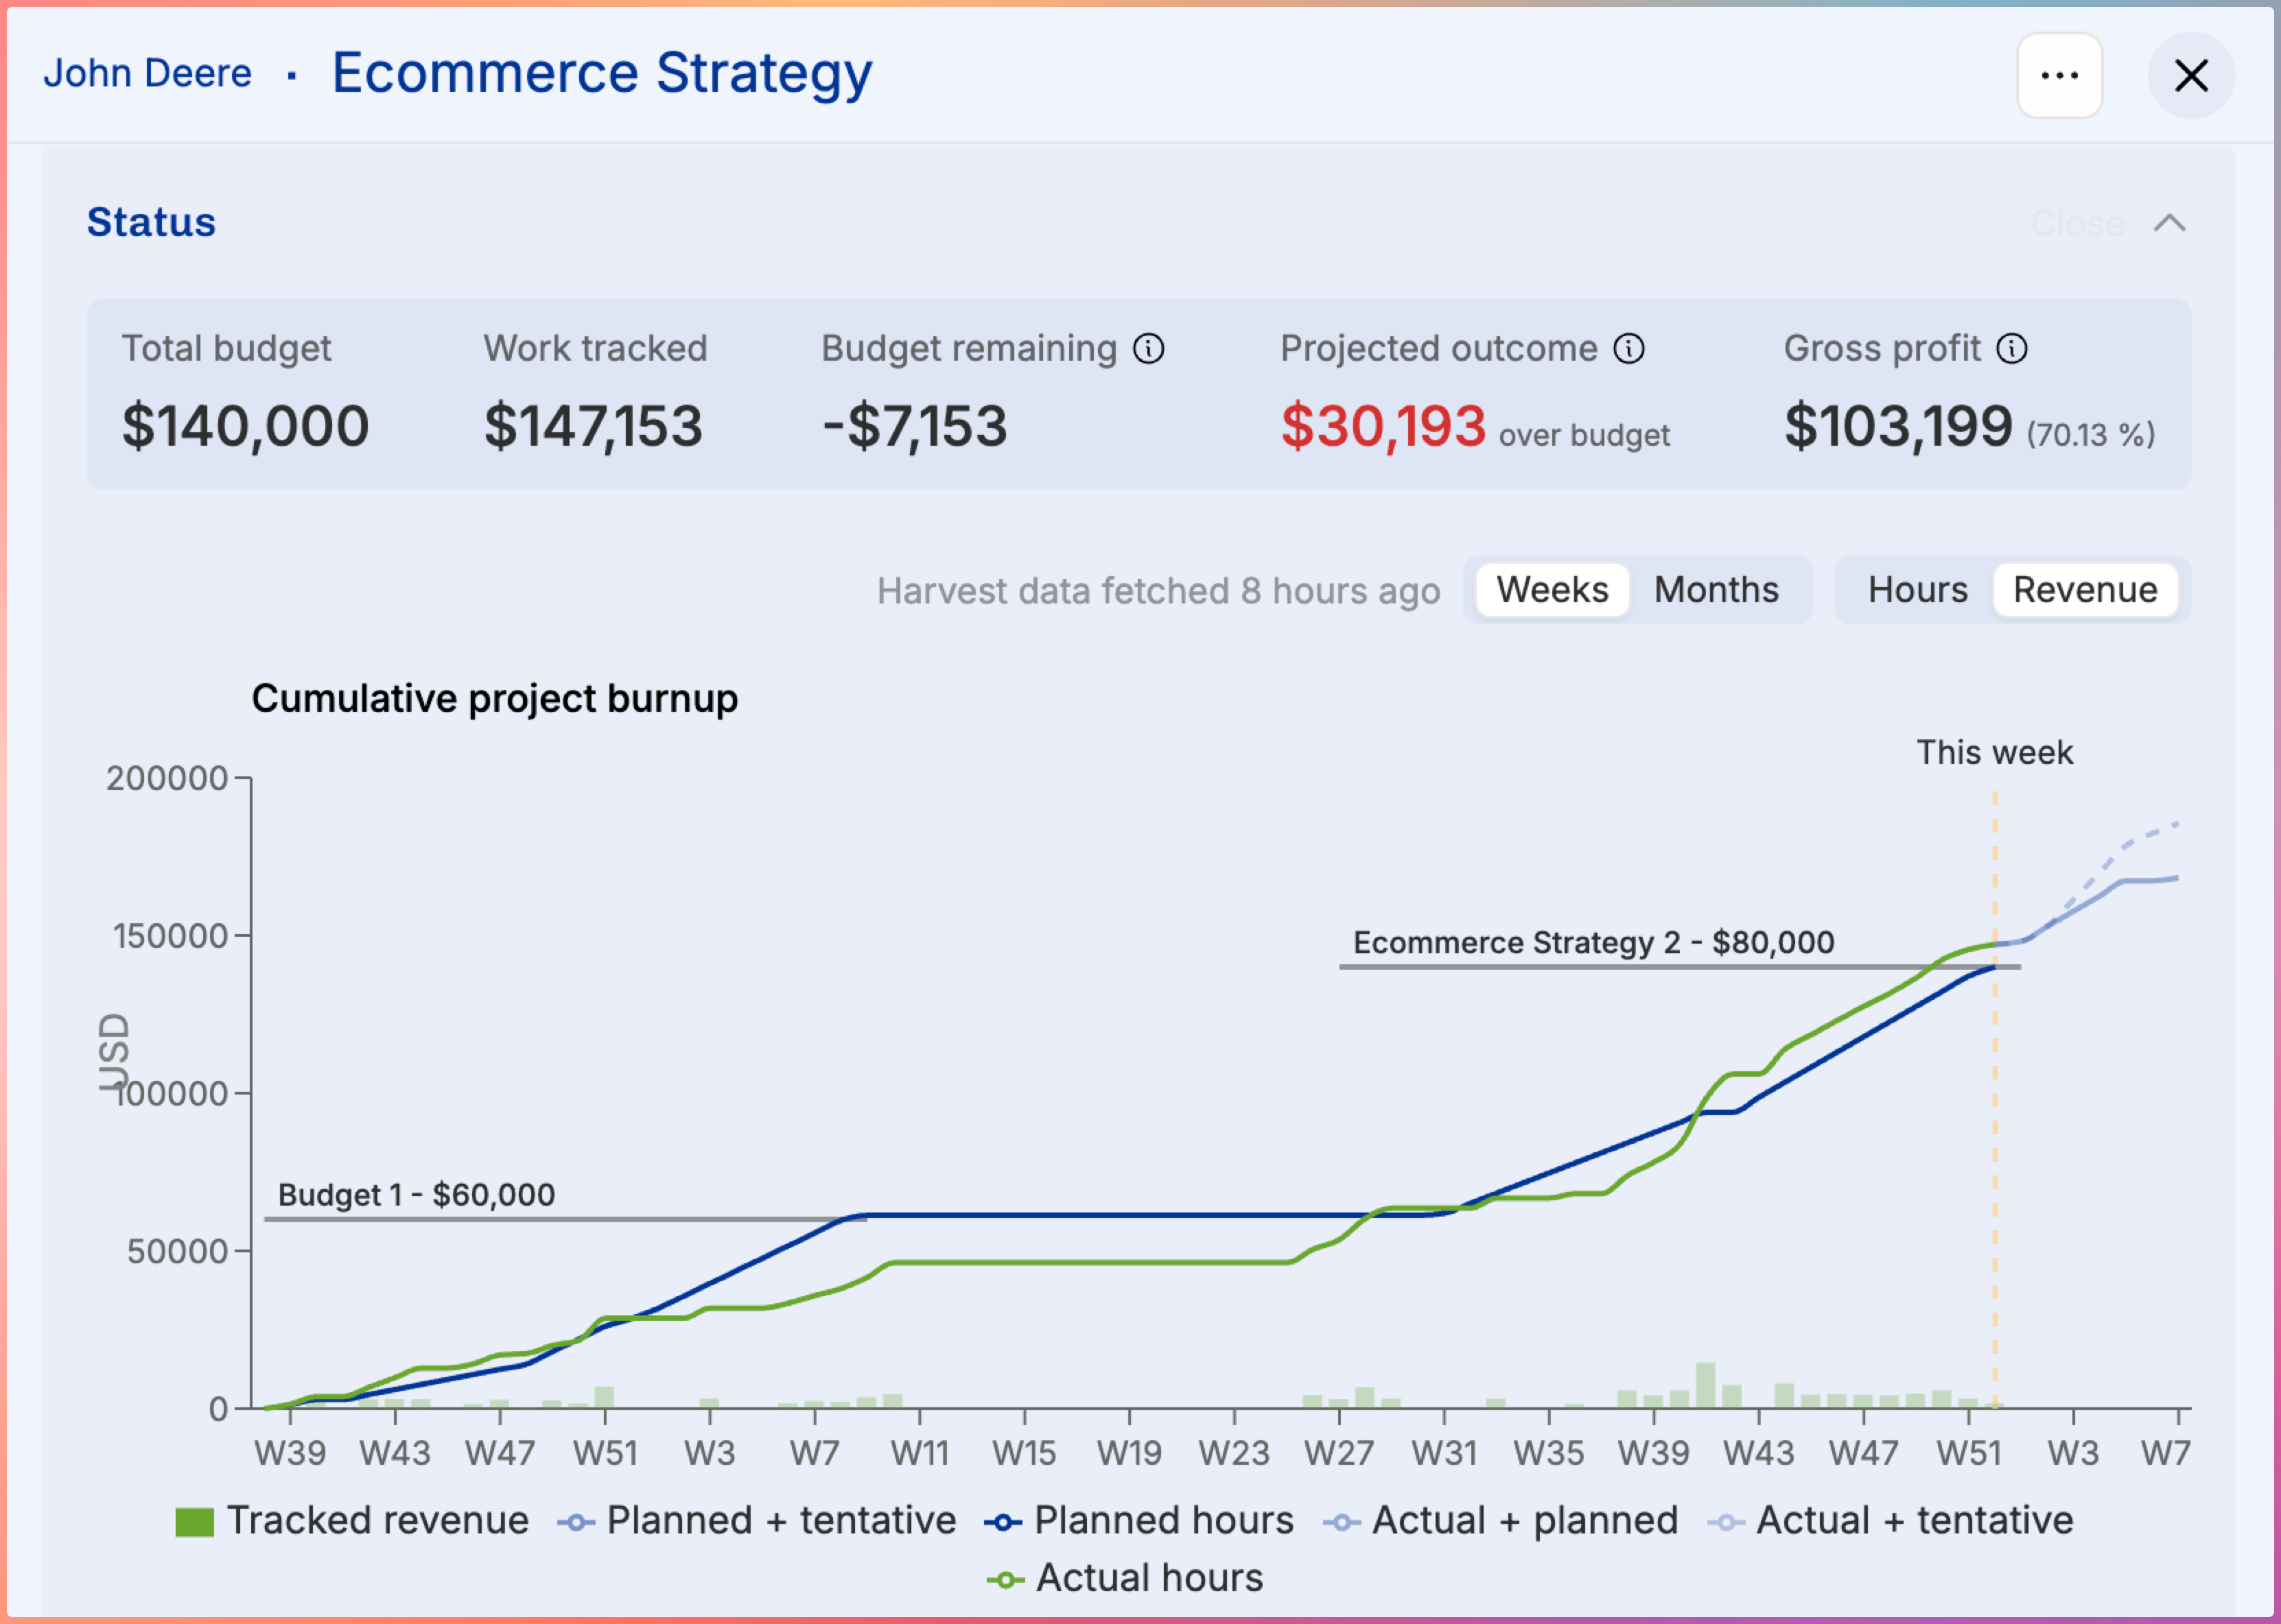Click the faint Close label in Status header
Image resolution: width=2281 pixels, height=1624 pixels.
(2078, 223)
